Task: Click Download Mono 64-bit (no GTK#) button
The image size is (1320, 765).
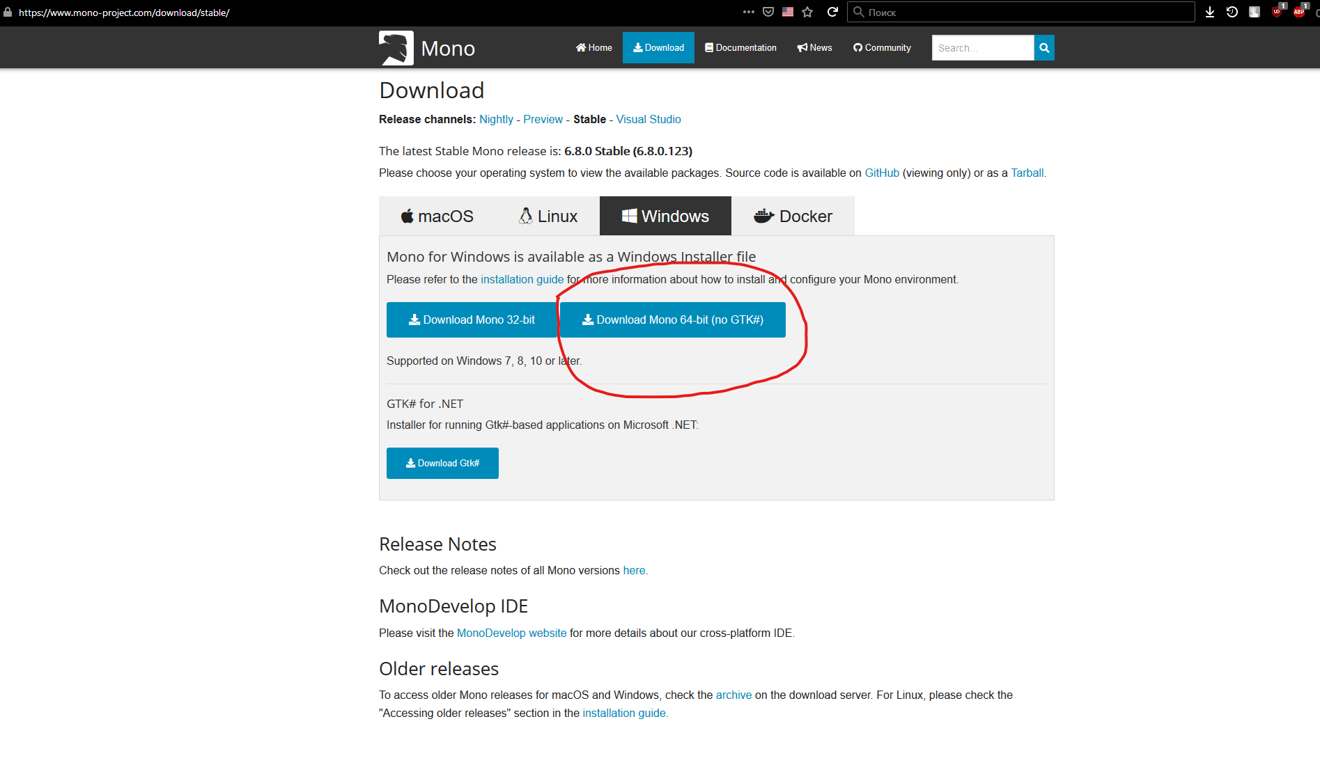Action: point(673,320)
